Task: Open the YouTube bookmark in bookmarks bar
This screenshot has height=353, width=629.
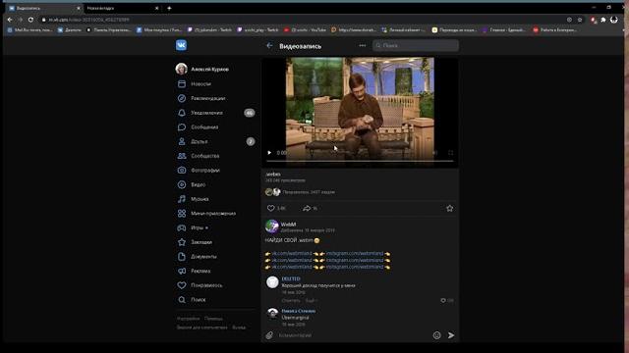Action: coord(305,29)
